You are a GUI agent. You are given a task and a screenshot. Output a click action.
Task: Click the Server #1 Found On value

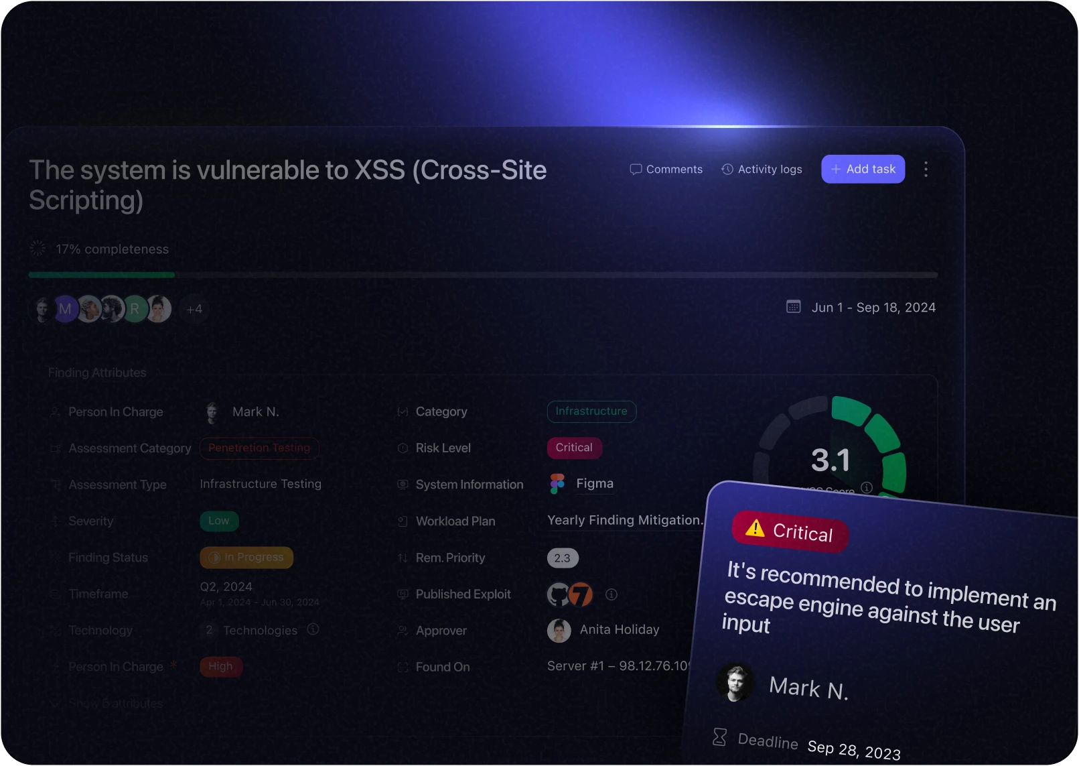coord(619,666)
